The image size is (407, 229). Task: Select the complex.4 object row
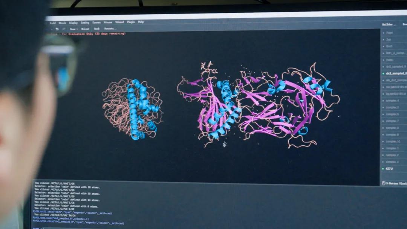(394, 101)
